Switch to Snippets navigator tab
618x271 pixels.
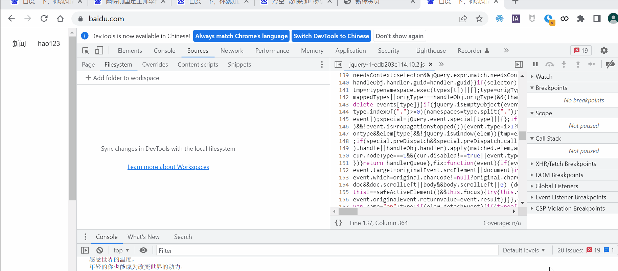(x=239, y=65)
